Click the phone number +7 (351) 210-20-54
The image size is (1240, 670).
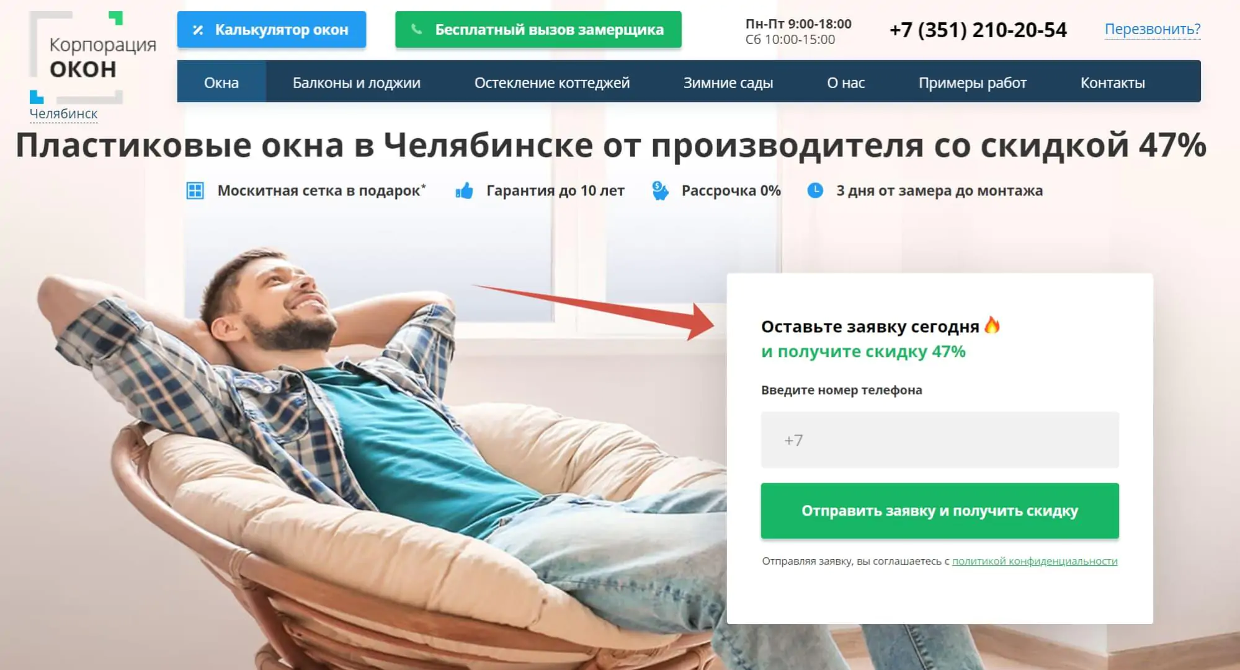pyautogui.click(x=978, y=30)
